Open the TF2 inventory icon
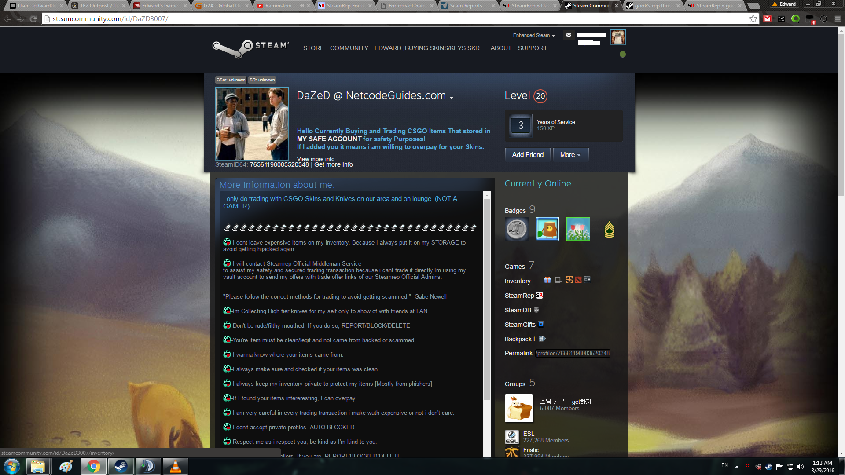This screenshot has height=475, width=845. [x=569, y=280]
